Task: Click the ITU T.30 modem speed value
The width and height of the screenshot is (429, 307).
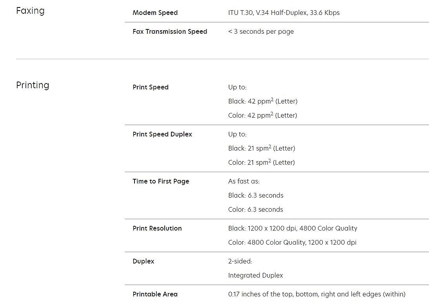Action: (x=284, y=13)
